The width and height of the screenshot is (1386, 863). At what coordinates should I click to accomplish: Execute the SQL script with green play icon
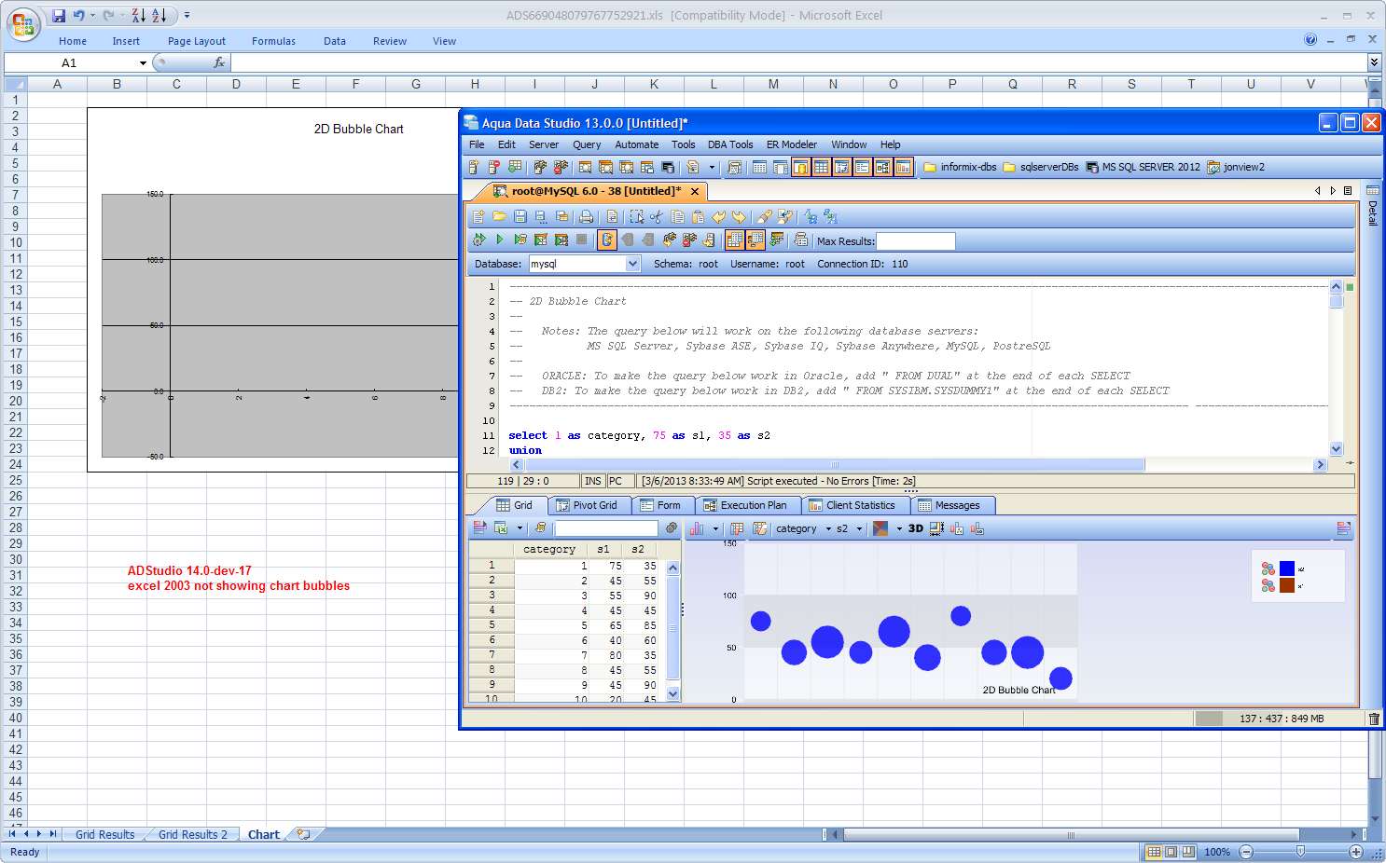point(500,240)
